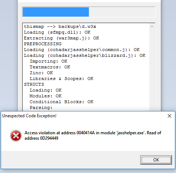Click the scroll up arrow in the log
This screenshot has height=173, width=176.
click(x=152, y=26)
